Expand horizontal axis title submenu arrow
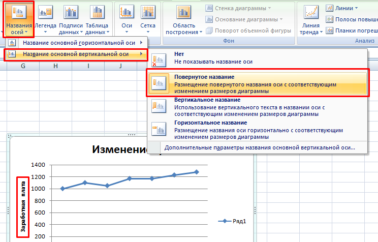This screenshot has height=242, width=378. pyautogui.click(x=142, y=43)
